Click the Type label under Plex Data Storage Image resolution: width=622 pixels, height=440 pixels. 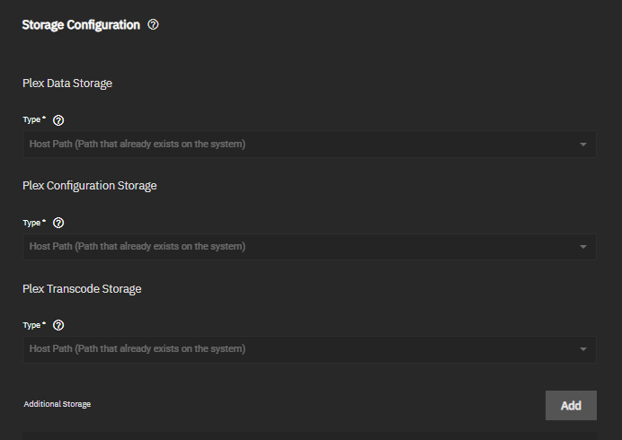pyautogui.click(x=33, y=119)
